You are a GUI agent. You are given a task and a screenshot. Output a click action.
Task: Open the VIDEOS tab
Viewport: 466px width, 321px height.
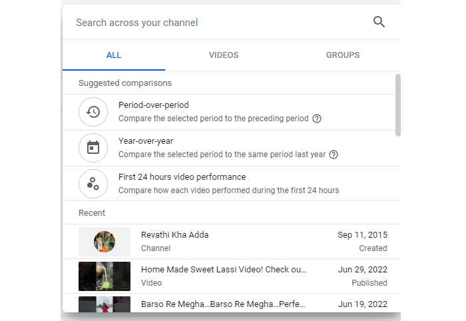(224, 55)
